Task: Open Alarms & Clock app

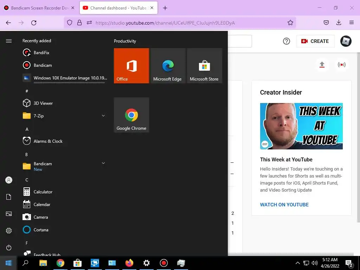Action: pyautogui.click(x=65, y=141)
